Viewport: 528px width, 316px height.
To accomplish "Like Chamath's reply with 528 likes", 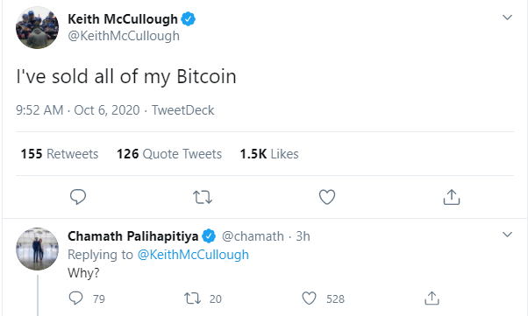I will click(x=309, y=298).
